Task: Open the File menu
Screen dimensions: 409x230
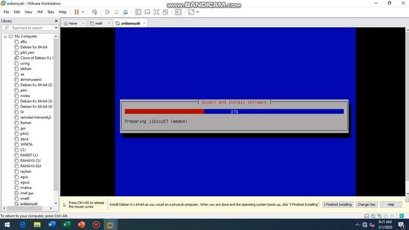Action: [x=6, y=12]
